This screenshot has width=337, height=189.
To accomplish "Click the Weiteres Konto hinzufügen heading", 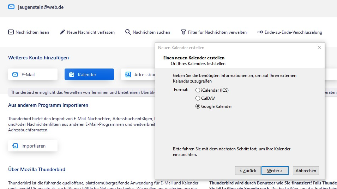I will pos(38,58).
